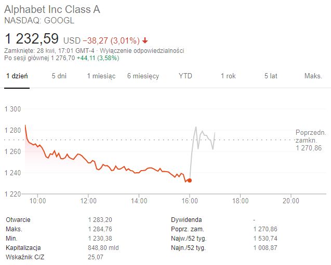Switch chart to "1 rok"
Screen dimensions: 331x265
click(x=228, y=76)
